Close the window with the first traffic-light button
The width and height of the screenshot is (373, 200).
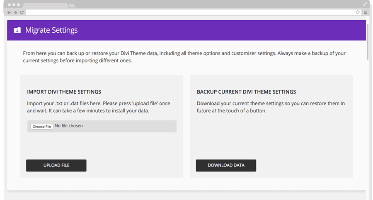pos(9,5)
